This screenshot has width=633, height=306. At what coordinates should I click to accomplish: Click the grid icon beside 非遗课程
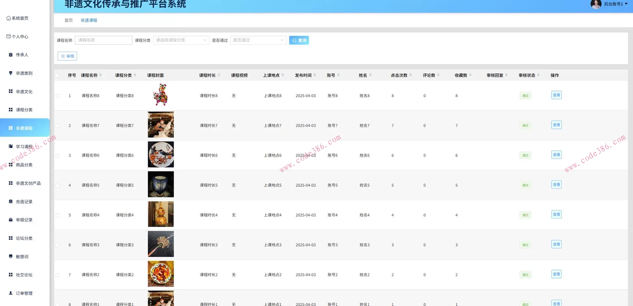coord(11,128)
